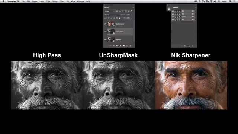Create a new layer icon
The image size is (238, 134).
point(127,45)
